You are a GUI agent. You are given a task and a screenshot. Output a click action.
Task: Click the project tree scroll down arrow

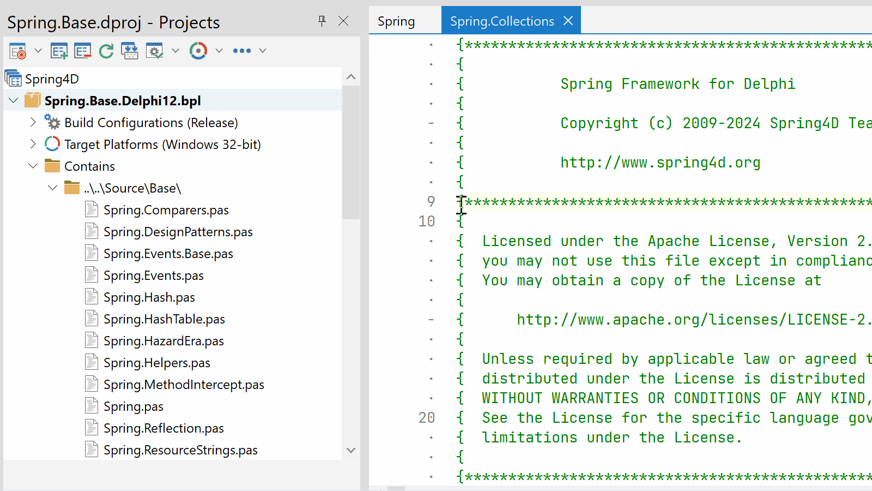point(351,451)
